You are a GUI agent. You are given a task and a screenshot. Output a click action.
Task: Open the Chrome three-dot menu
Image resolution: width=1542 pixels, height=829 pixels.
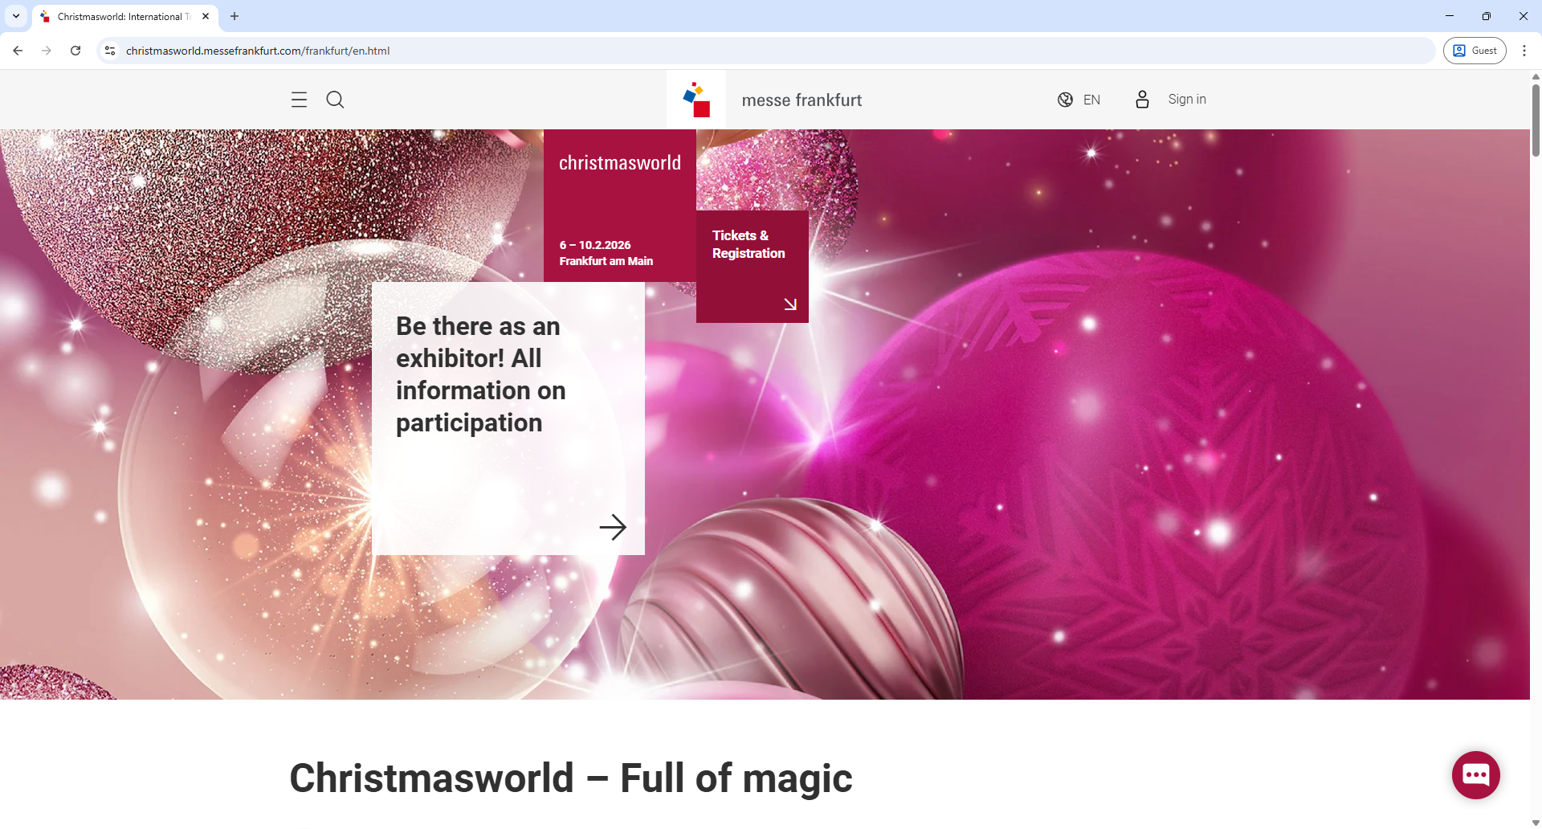[x=1524, y=50]
